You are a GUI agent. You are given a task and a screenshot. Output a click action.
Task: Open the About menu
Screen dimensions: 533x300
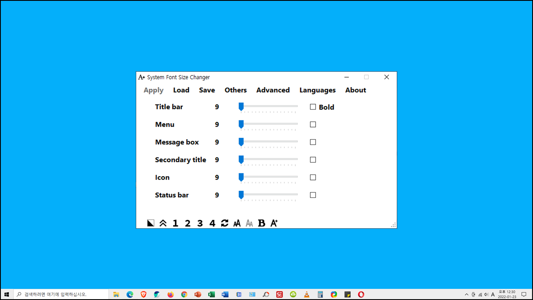click(356, 90)
